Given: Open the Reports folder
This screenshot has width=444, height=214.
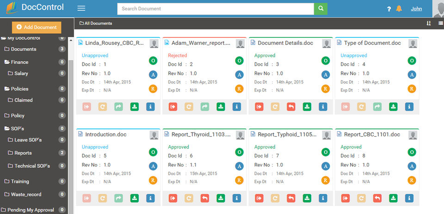Looking at the screenshot, I should click(x=20, y=153).
